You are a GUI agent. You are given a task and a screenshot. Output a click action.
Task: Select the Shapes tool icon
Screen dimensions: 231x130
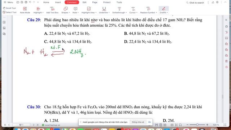(x=65, y=9)
